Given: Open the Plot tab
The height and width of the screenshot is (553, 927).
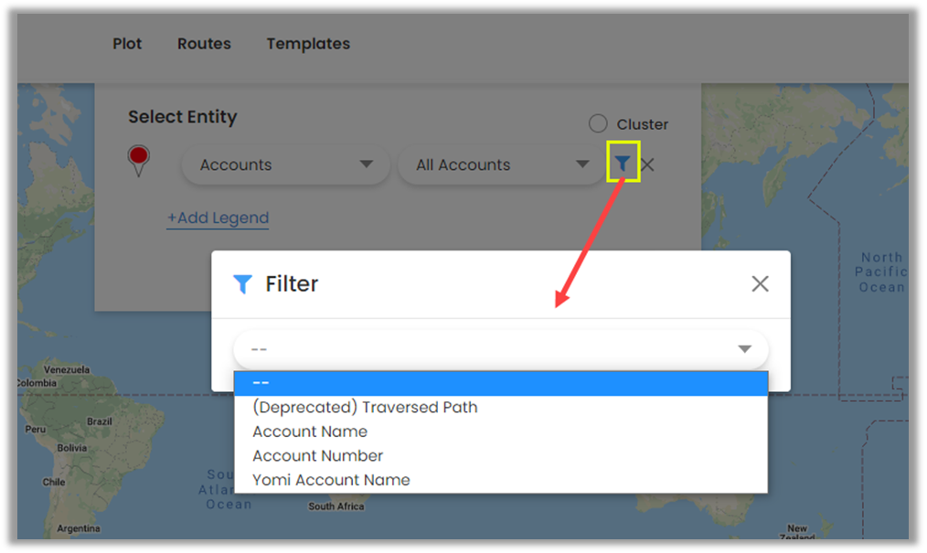Looking at the screenshot, I should point(127,44).
